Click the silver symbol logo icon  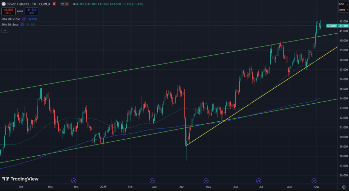coord(3,4)
